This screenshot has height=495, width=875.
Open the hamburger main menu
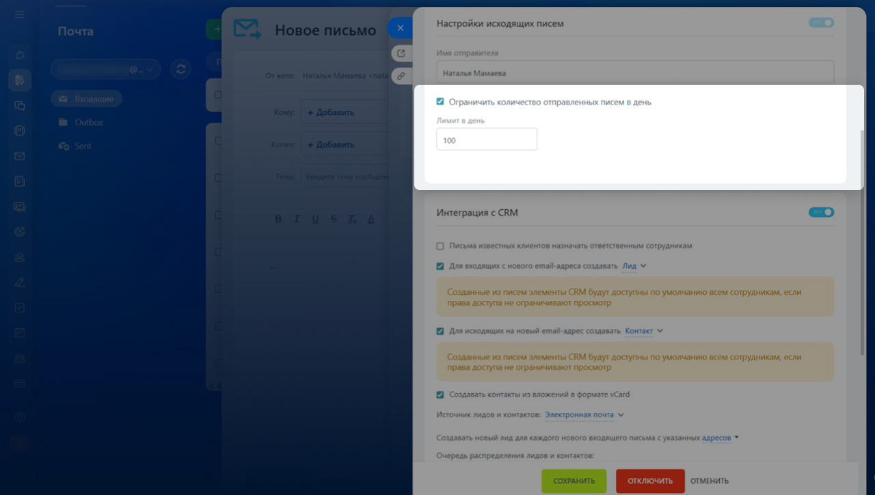click(x=19, y=14)
